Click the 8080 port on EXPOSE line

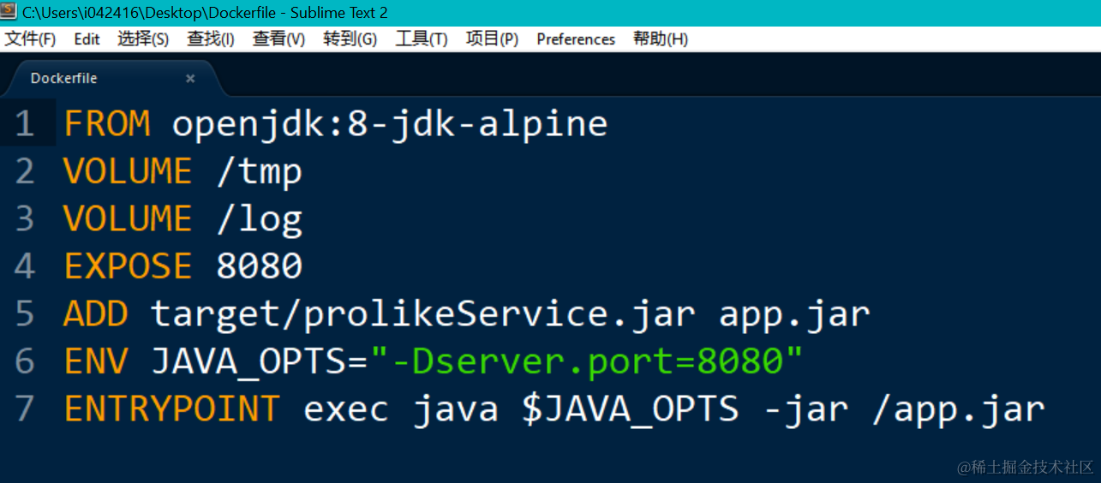tap(260, 266)
